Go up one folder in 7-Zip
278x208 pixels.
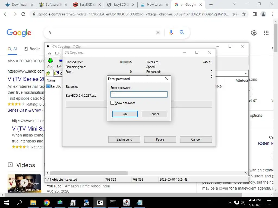point(48,73)
